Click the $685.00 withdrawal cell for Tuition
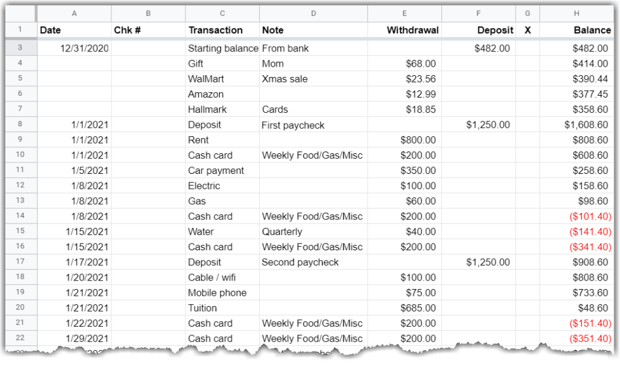This screenshot has height=366, width=620. 404,308
